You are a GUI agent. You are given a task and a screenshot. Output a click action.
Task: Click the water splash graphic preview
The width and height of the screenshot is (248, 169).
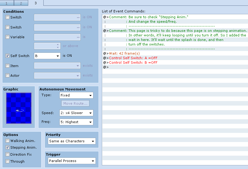19,108
